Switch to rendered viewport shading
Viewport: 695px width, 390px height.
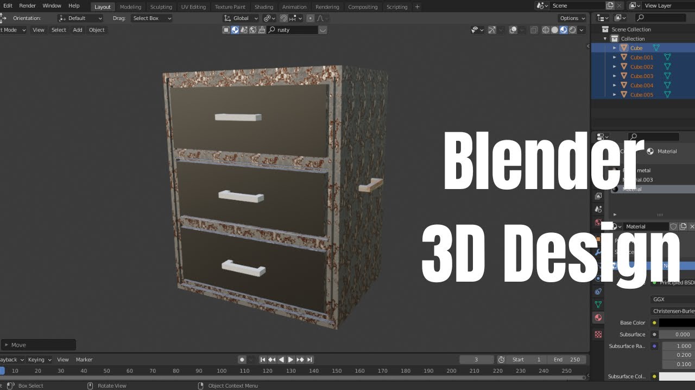(x=572, y=30)
